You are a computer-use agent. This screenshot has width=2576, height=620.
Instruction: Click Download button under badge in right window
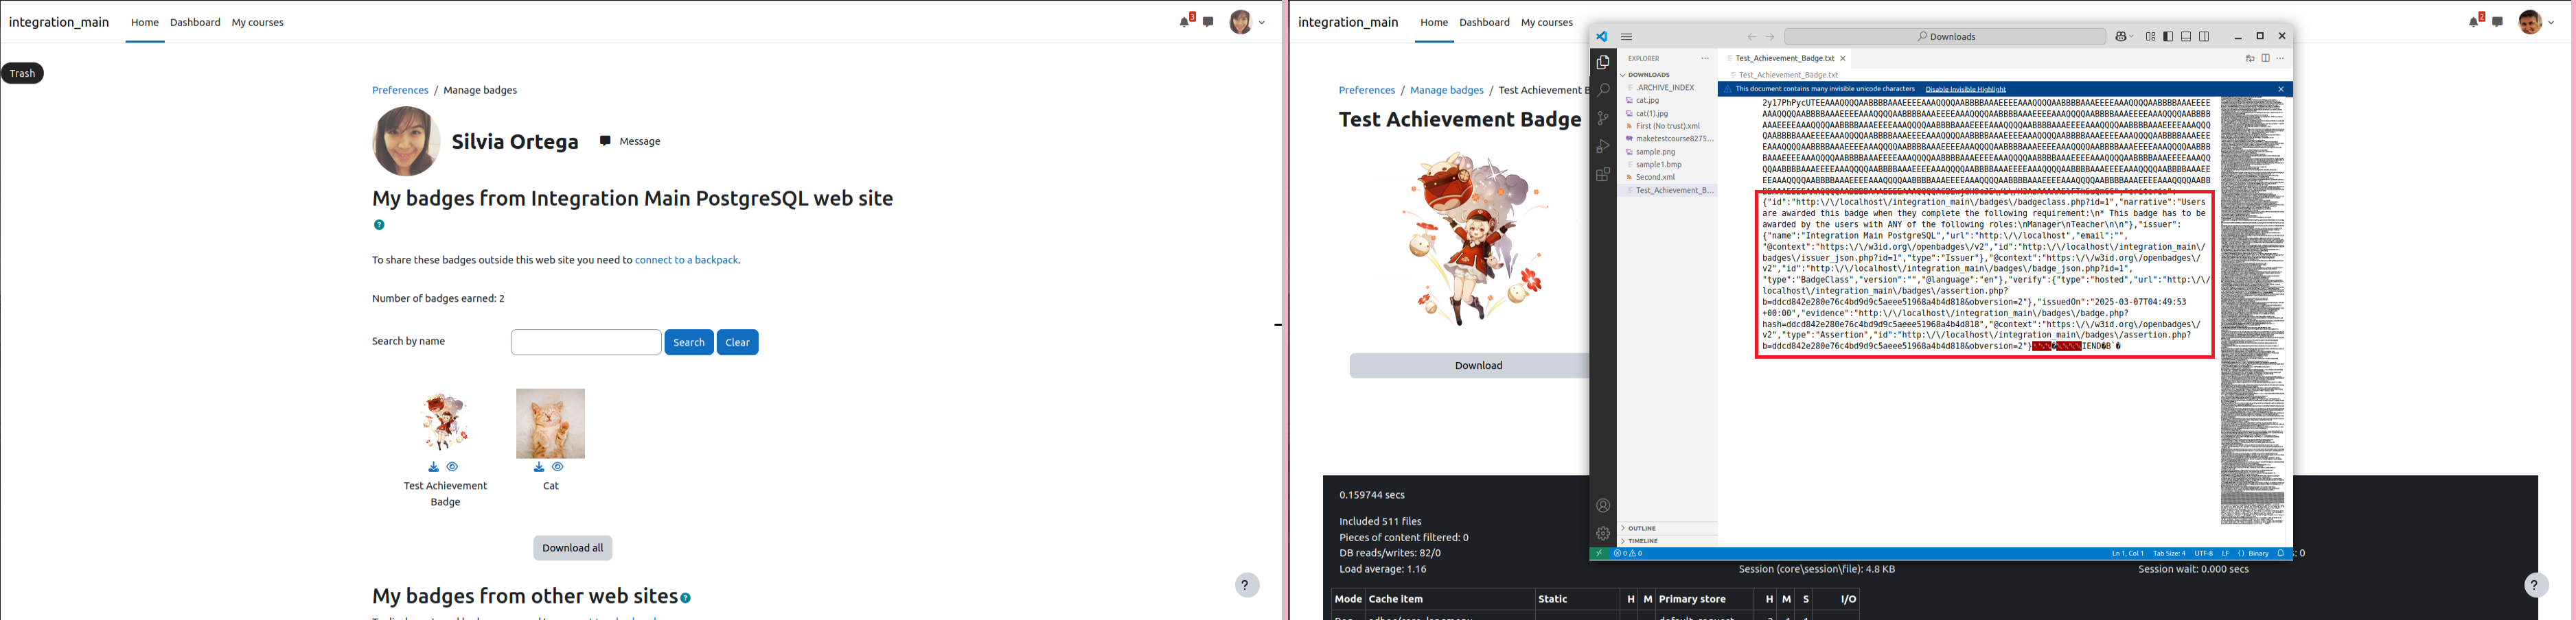[1469, 366]
